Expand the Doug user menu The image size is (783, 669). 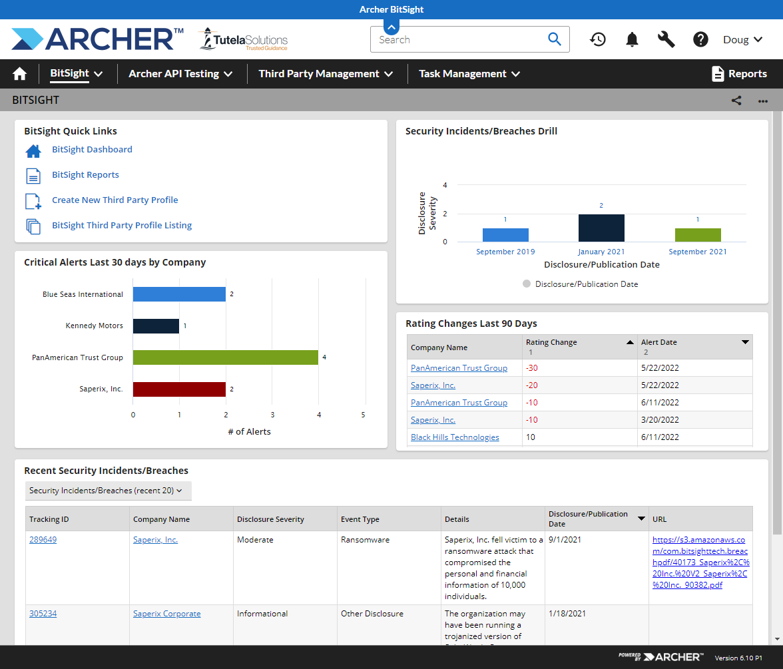coord(743,40)
